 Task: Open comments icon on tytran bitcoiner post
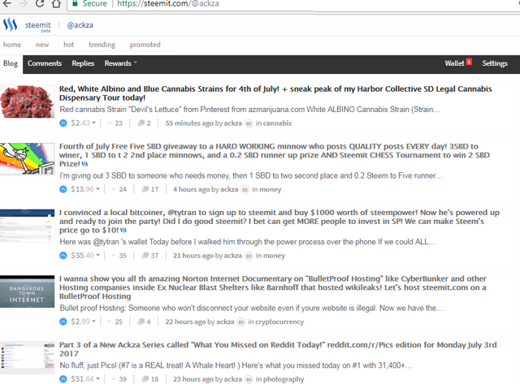coord(145,256)
